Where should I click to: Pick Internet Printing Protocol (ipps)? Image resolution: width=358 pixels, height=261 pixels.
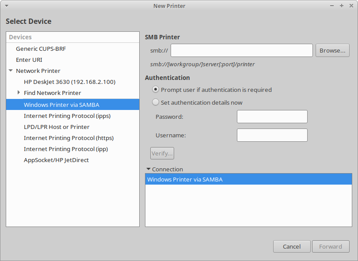[x=67, y=116]
